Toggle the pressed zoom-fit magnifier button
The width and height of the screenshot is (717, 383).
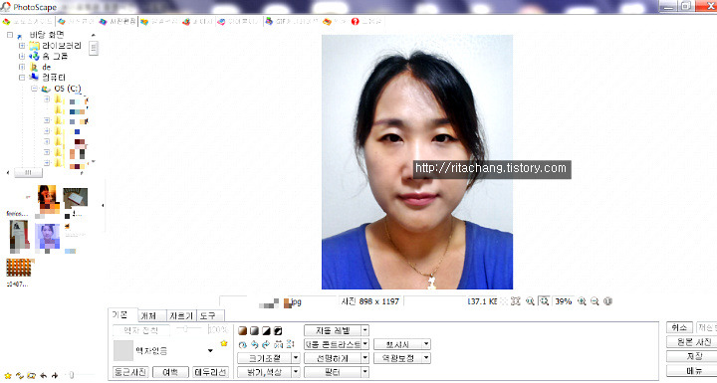544,301
